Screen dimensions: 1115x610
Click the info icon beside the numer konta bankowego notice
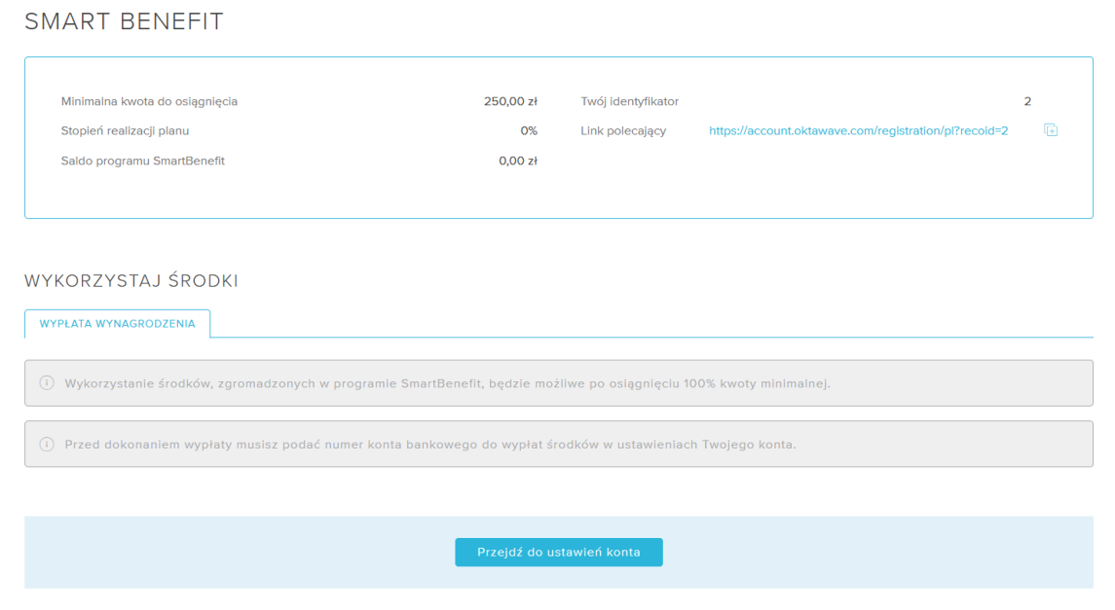[46, 445]
